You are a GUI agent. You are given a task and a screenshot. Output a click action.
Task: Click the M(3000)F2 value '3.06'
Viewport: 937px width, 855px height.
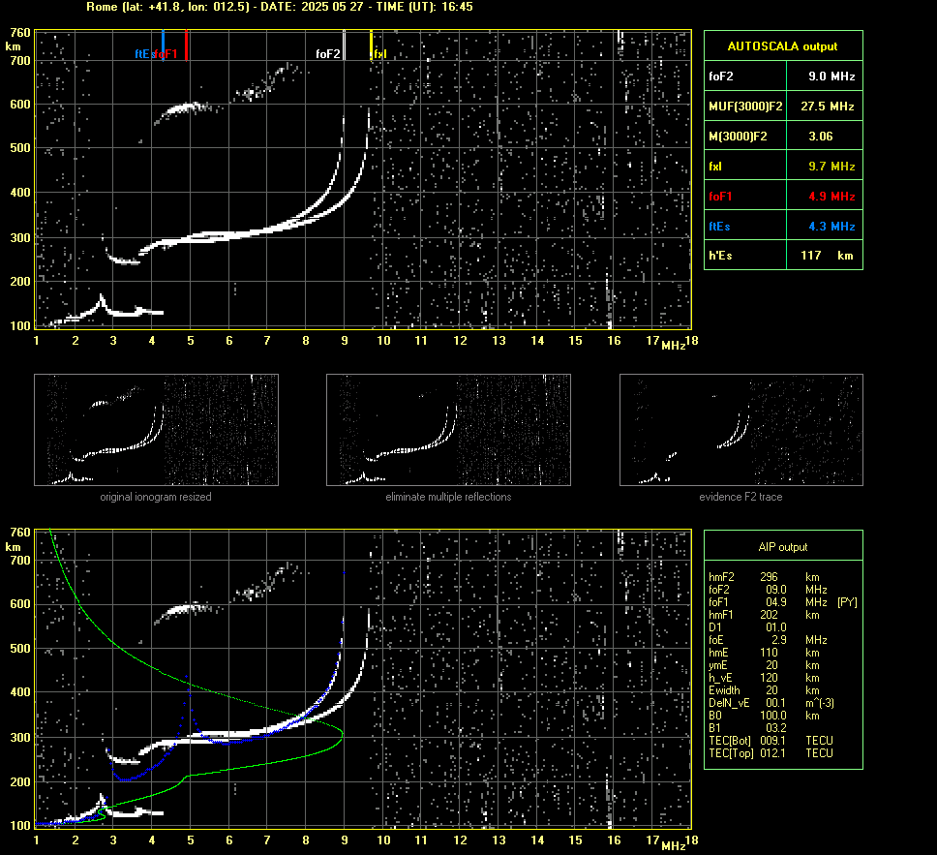(x=821, y=137)
